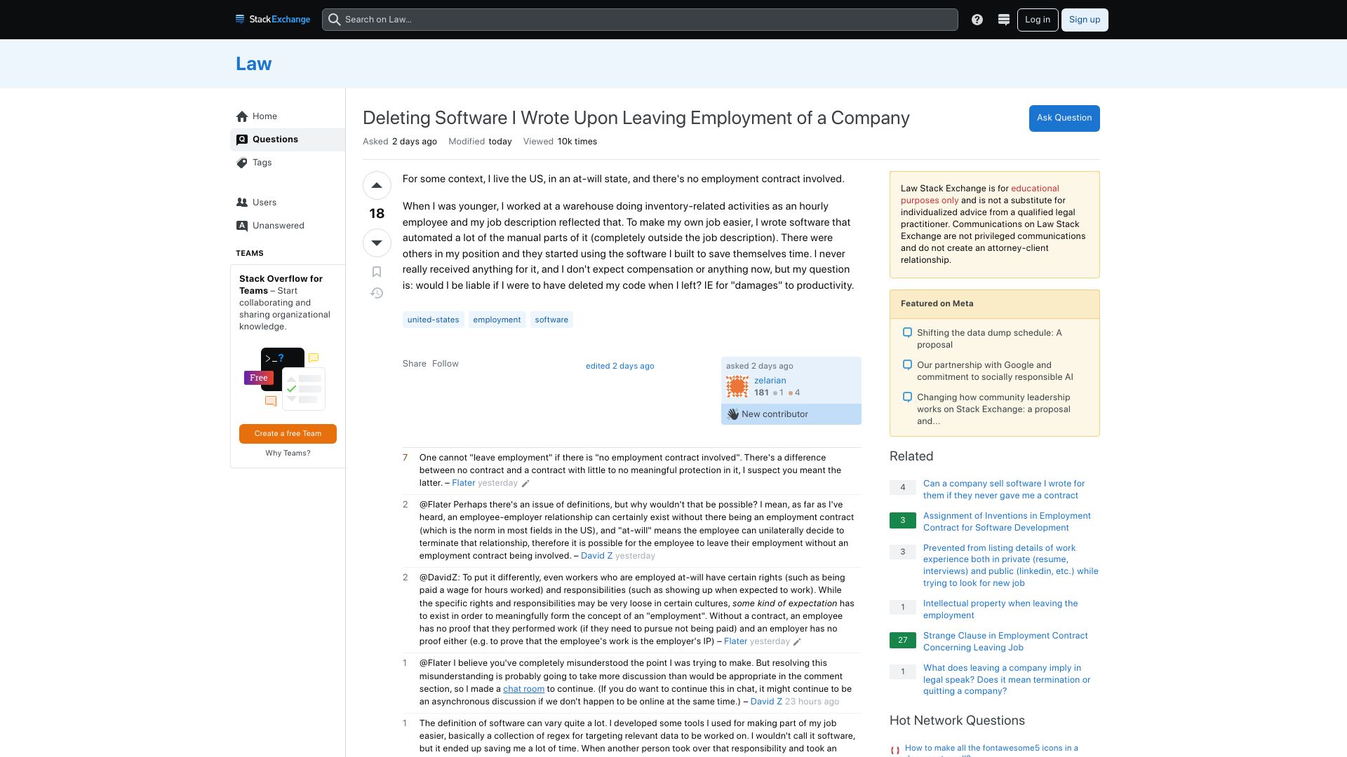Show the question activity history icon

click(x=377, y=293)
